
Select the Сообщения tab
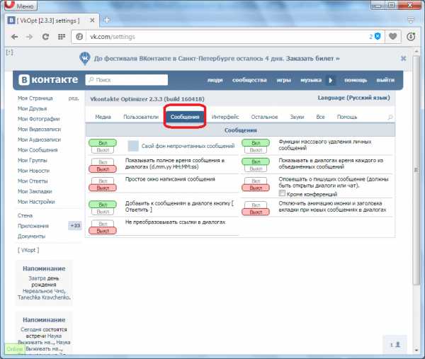point(185,117)
